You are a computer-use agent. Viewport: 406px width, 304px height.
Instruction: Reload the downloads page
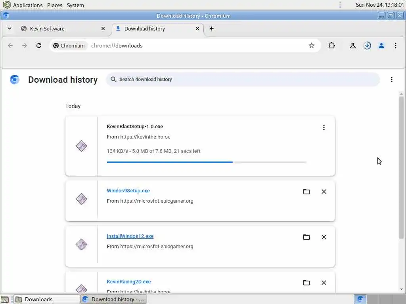click(39, 46)
